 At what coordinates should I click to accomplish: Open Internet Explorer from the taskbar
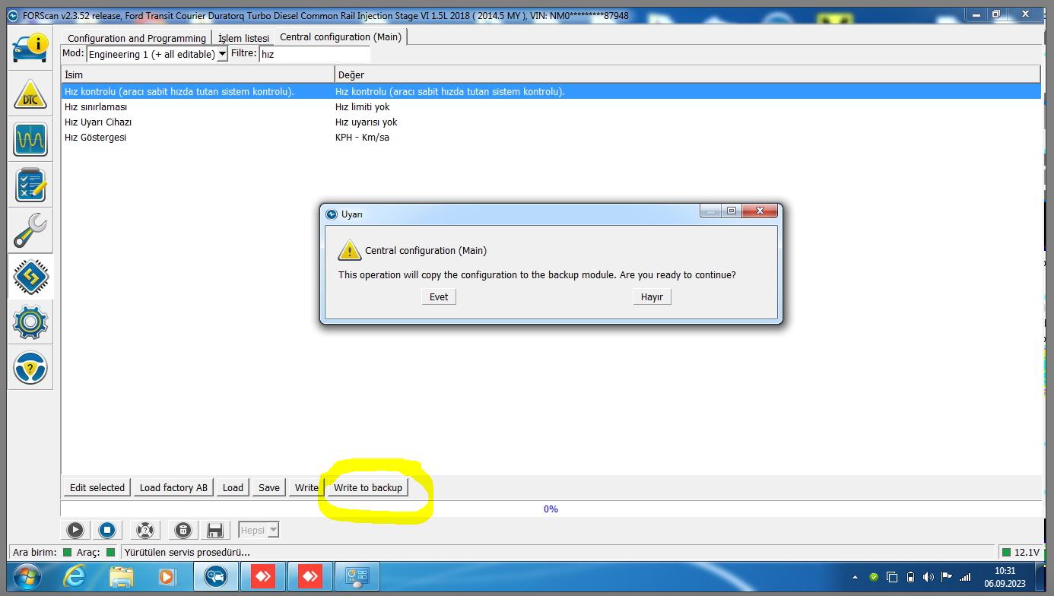click(x=75, y=577)
